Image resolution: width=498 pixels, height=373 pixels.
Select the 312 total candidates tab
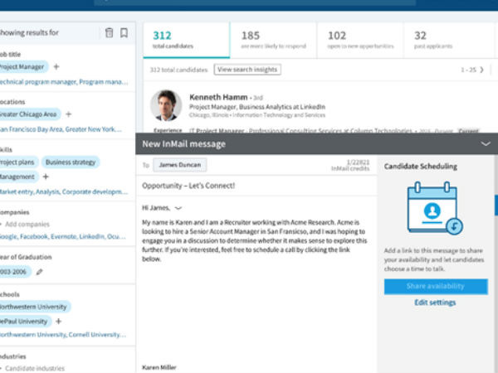click(x=183, y=40)
